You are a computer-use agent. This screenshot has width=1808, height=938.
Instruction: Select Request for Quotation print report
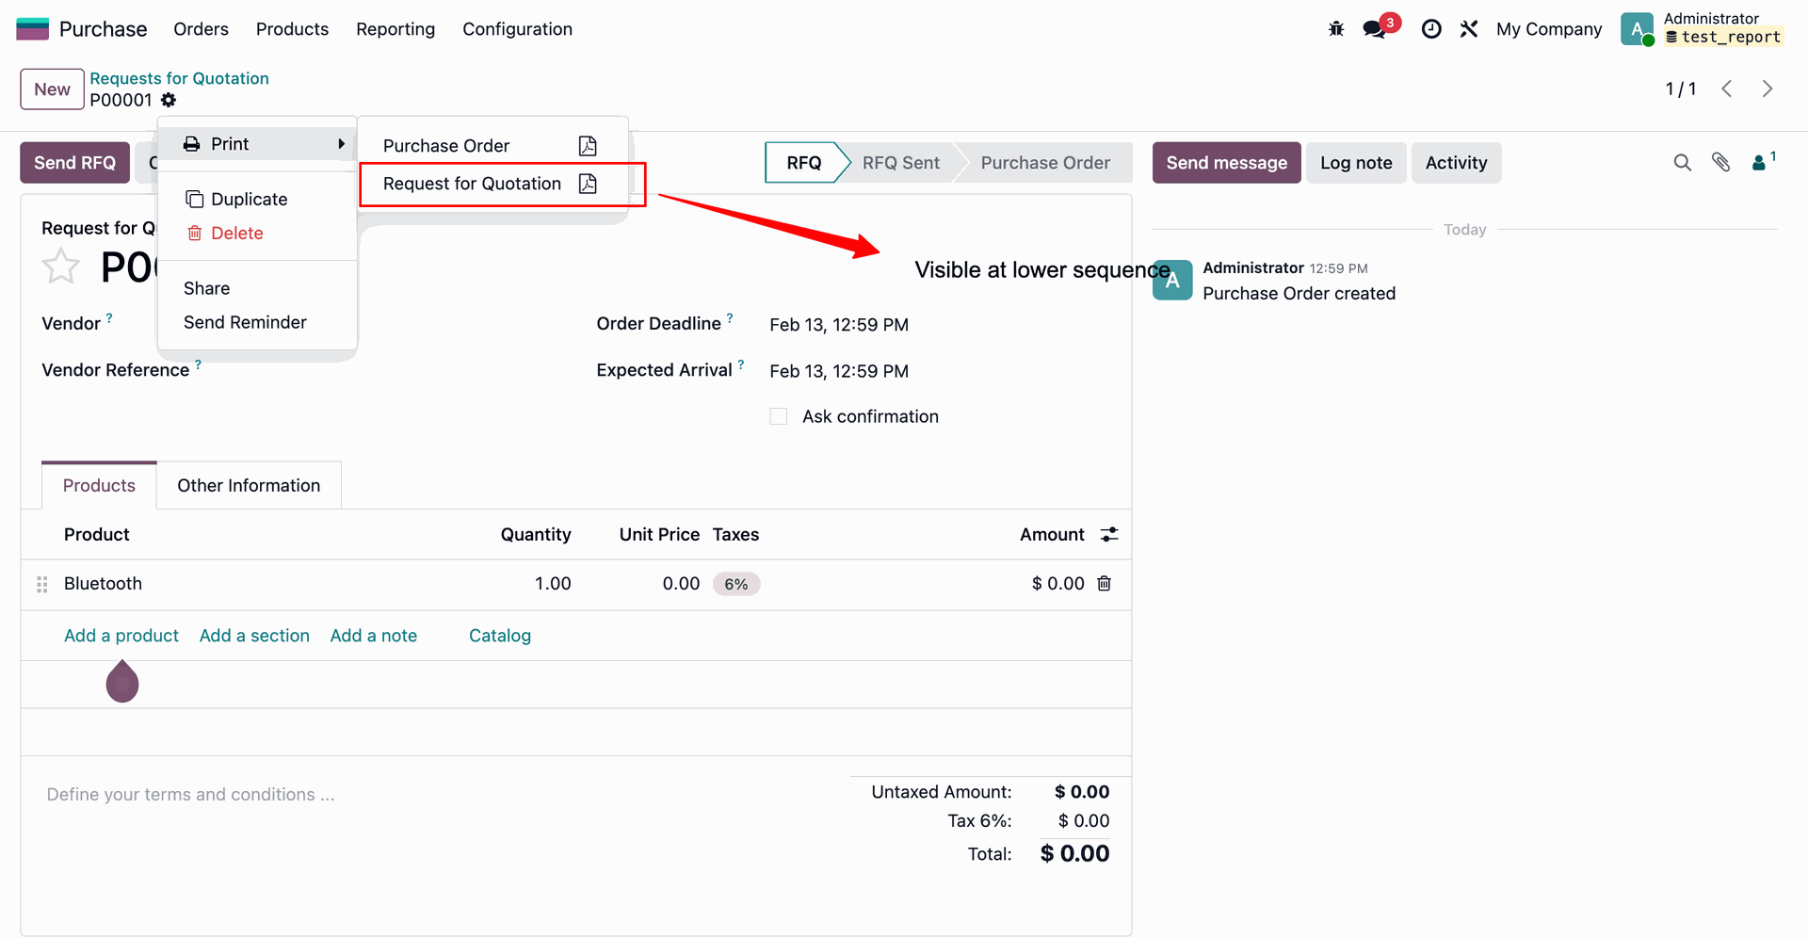click(472, 184)
